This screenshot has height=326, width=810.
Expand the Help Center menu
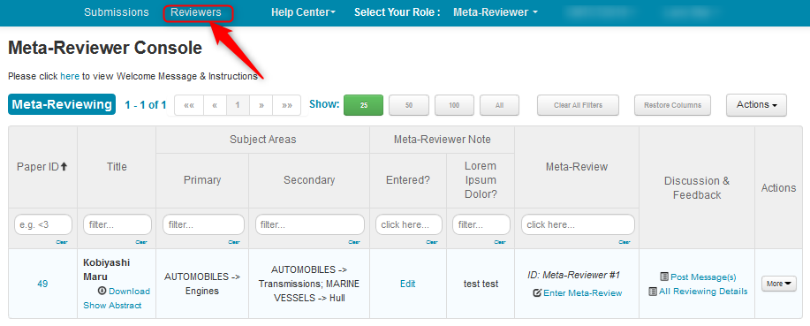pyautogui.click(x=303, y=12)
